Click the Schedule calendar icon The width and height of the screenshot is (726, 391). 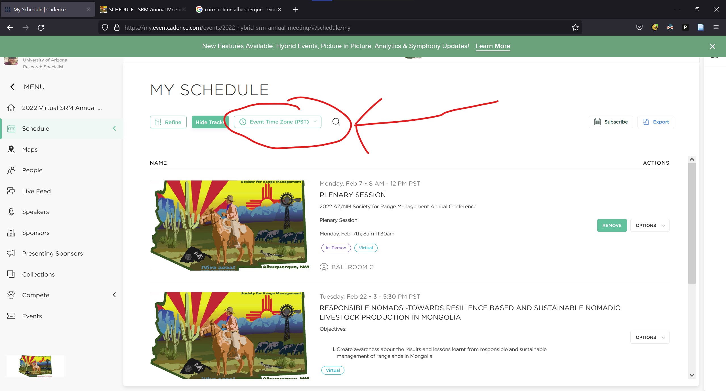11,129
